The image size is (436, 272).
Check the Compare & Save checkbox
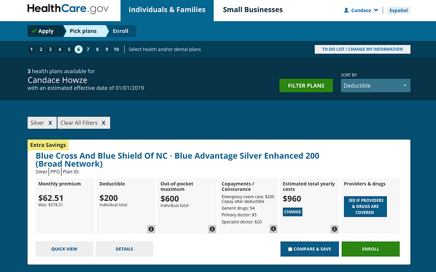[290, 249]
